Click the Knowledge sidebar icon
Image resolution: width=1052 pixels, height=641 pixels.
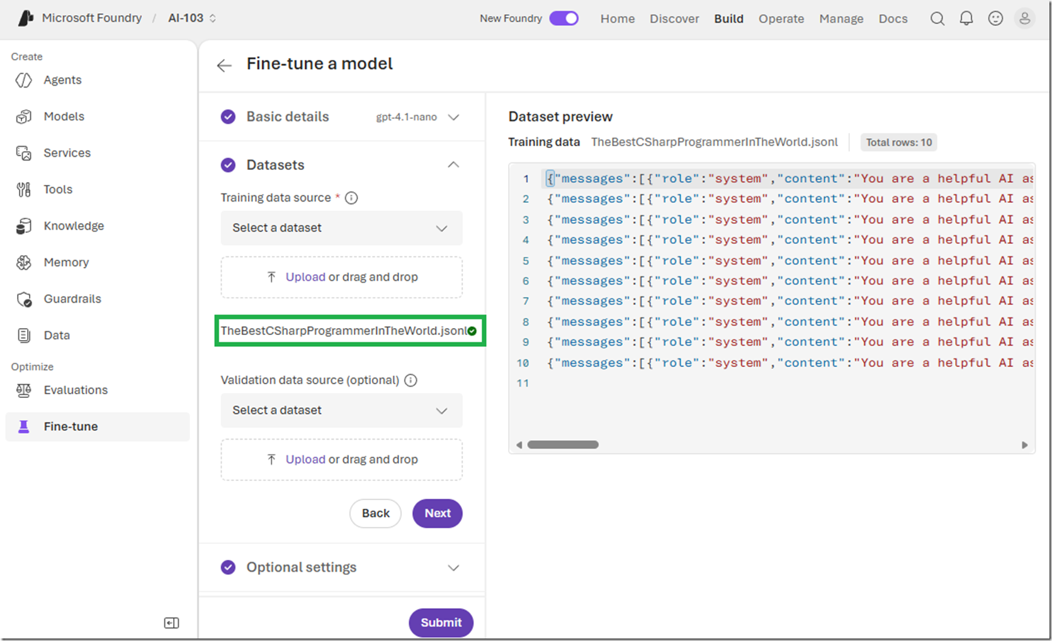click(24, 226)
